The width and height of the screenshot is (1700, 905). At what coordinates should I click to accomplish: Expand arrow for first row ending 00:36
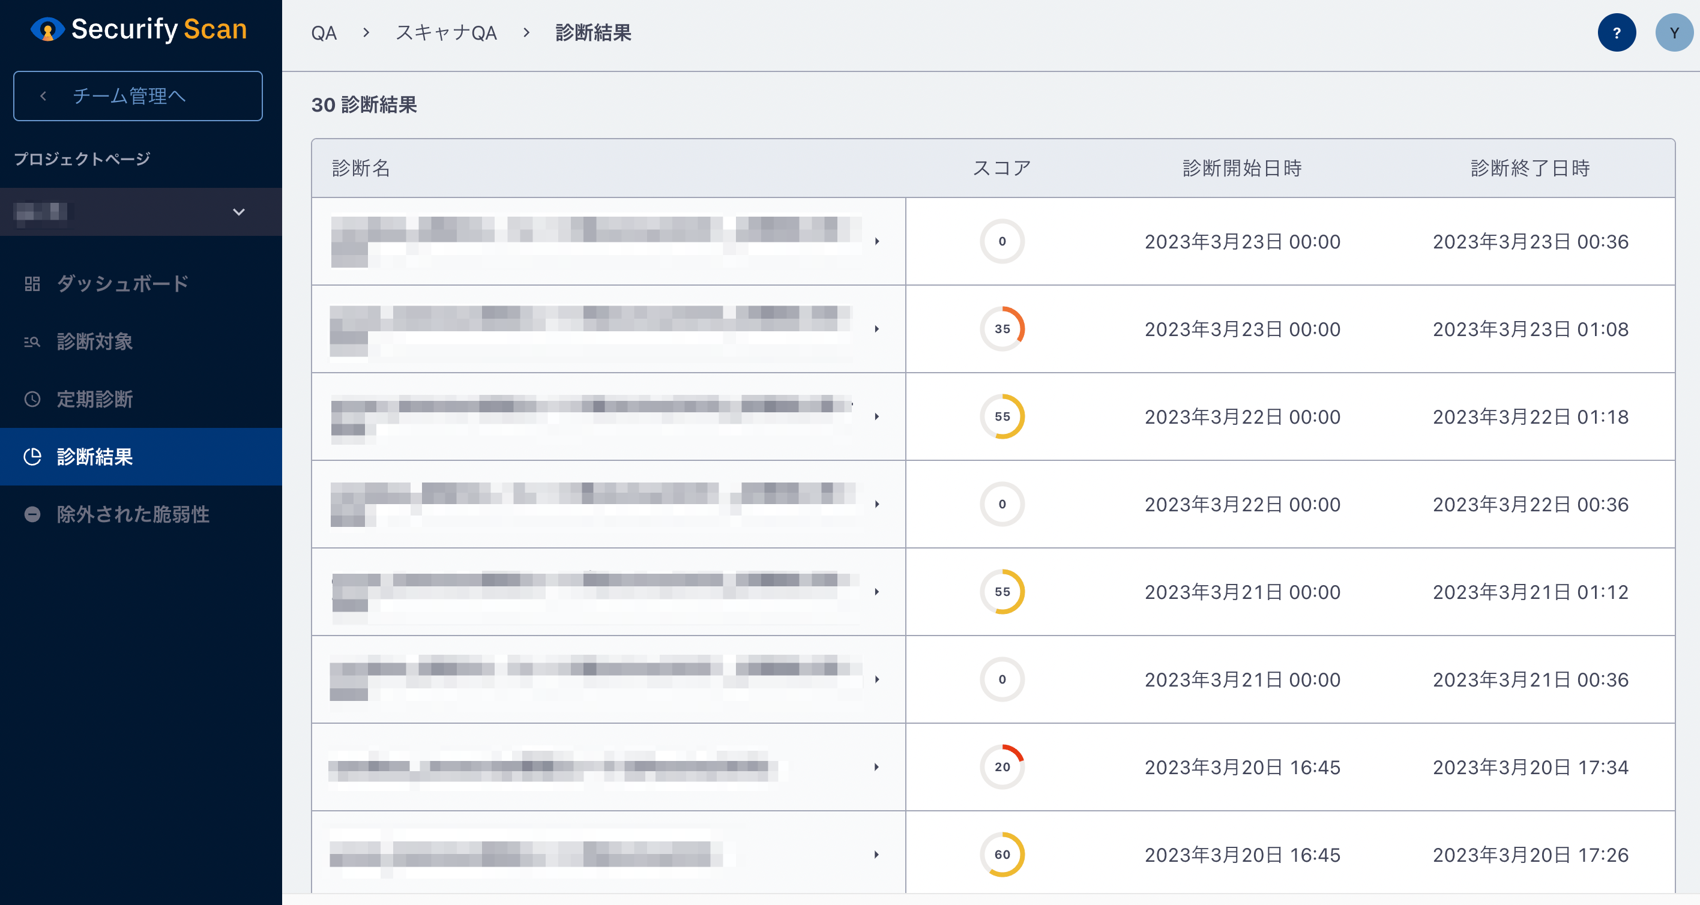pos(876,241)
